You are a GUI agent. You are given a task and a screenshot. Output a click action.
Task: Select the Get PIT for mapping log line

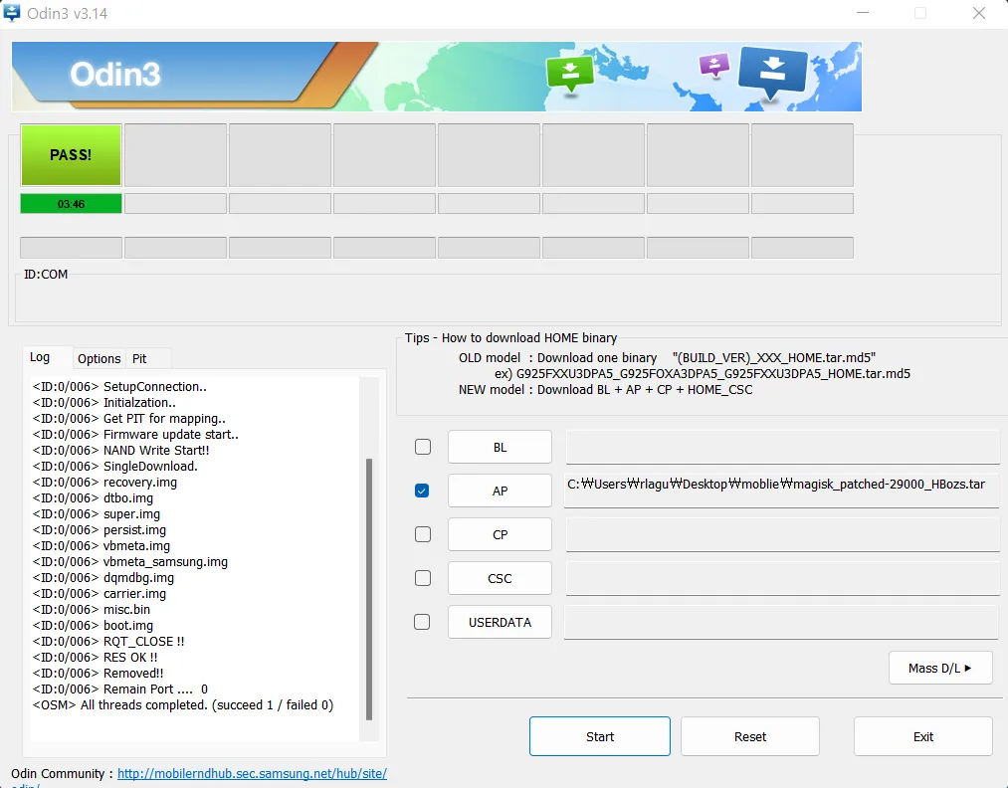click(x=128, y=419)
